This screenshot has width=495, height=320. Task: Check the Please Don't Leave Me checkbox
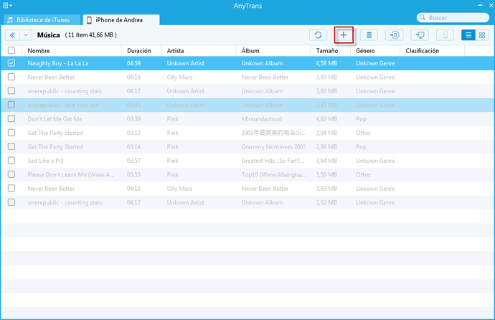point(11,174)
